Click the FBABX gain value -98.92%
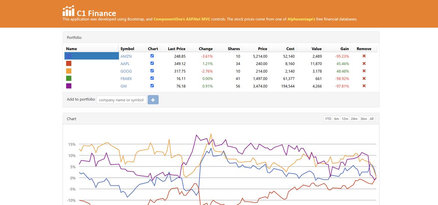Screen dimensions: 438x205 pyautogui.click(x=342, y=79)
